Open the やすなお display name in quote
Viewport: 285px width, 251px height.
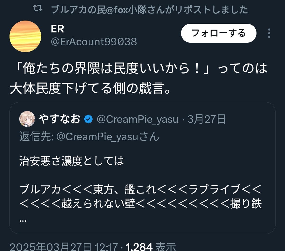(x=59, y=119)
